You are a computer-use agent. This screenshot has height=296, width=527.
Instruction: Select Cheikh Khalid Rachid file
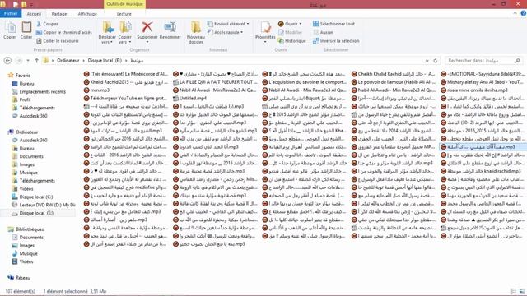click(x=394, y=74)
